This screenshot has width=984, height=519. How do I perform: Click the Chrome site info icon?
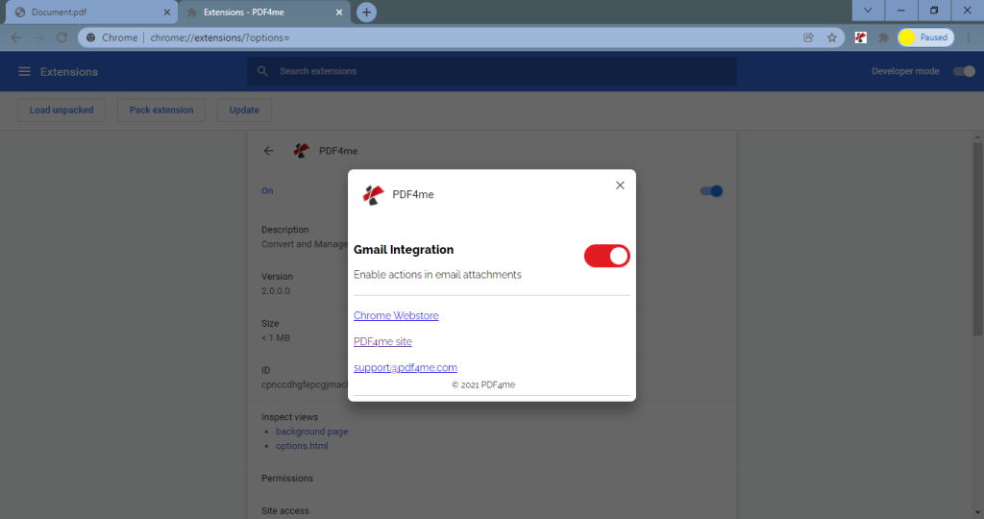point(91,37)
